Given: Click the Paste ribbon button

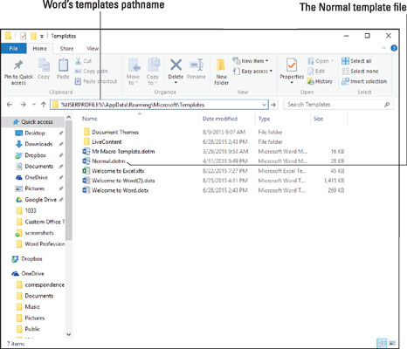Looking at the screenshot, I should pyautogui.click(x=63, y=69).
